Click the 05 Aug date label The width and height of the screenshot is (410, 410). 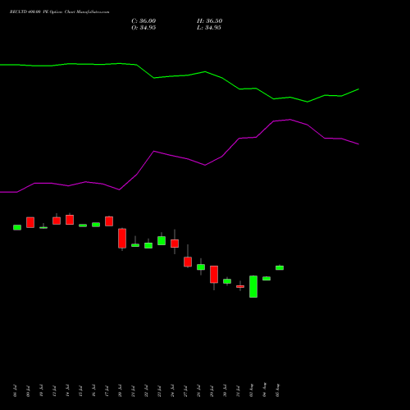(277, 390)
